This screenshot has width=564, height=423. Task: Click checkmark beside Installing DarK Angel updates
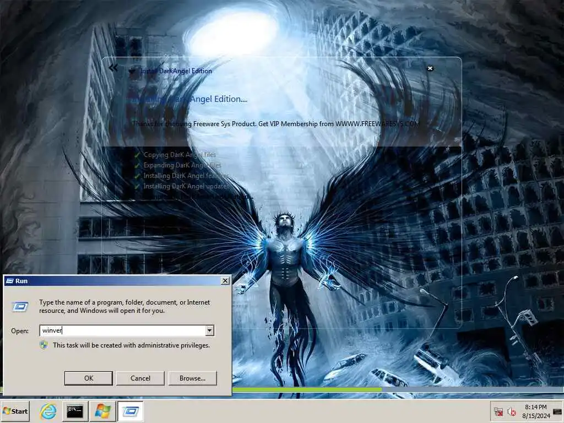click(x=137, y=186)
